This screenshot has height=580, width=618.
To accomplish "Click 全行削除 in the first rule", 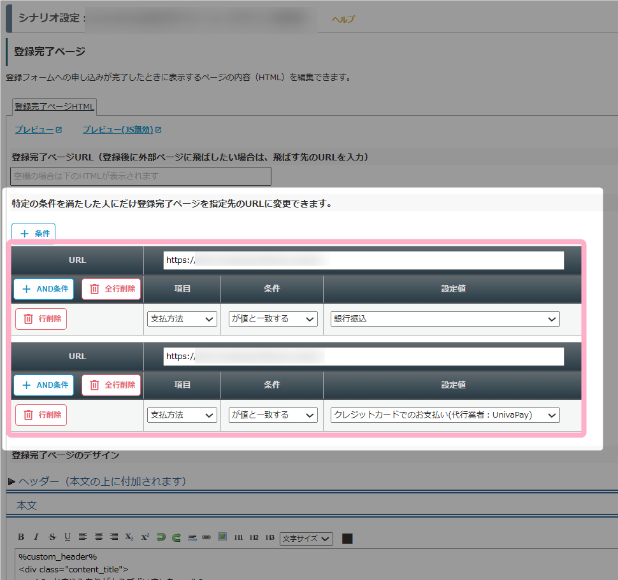I will click(111, 289).
